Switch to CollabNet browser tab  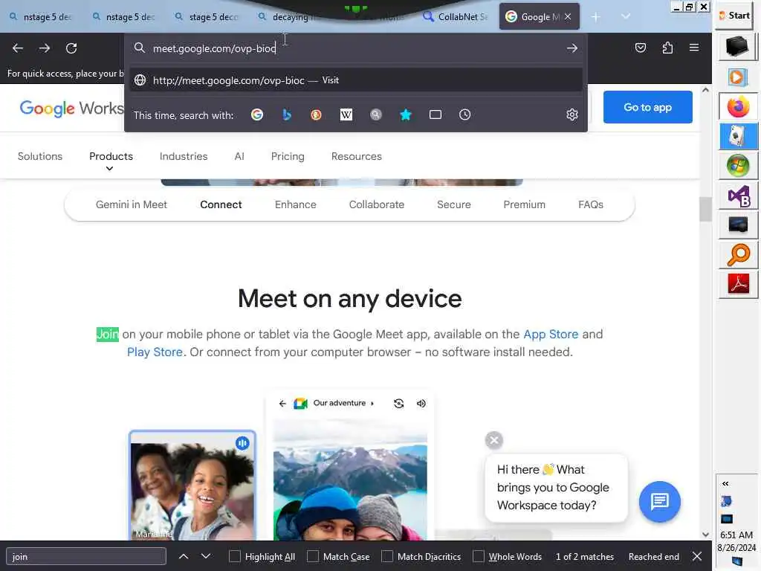coord(455,16)
